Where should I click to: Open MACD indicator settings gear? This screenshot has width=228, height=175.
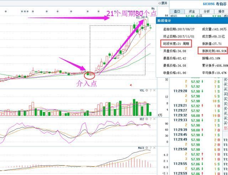pyautogui.click(x=147, y=148)
